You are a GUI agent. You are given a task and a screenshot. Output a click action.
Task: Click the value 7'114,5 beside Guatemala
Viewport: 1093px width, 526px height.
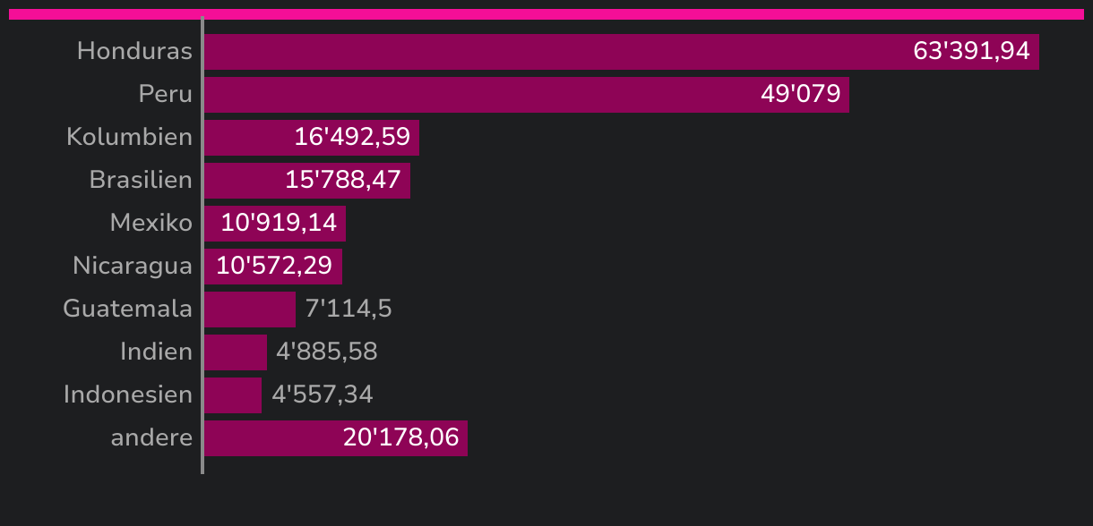[349, 310]
